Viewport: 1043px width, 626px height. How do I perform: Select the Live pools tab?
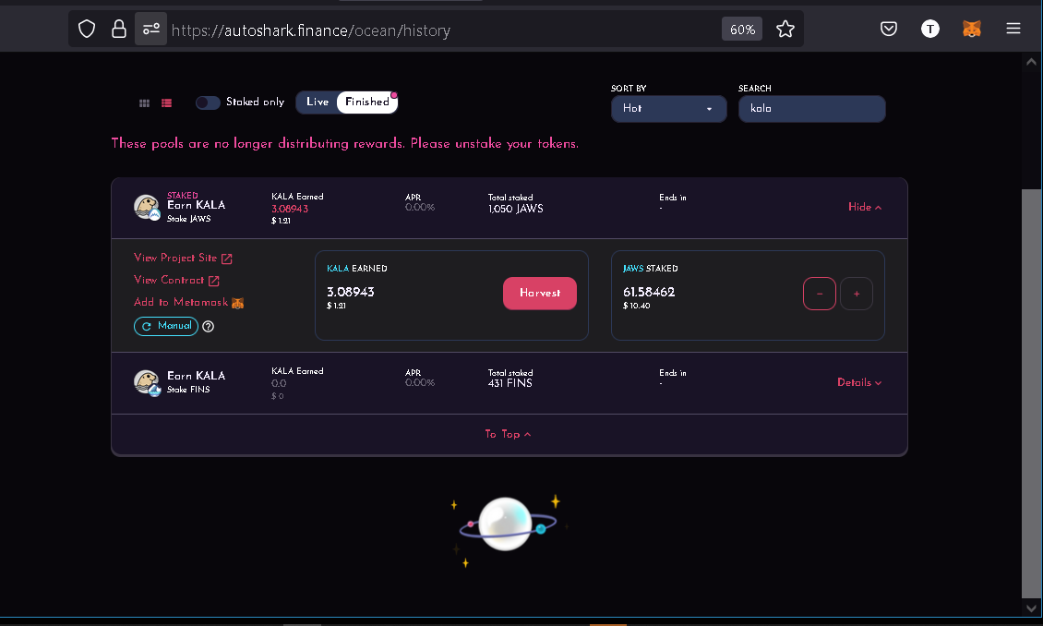318,102
